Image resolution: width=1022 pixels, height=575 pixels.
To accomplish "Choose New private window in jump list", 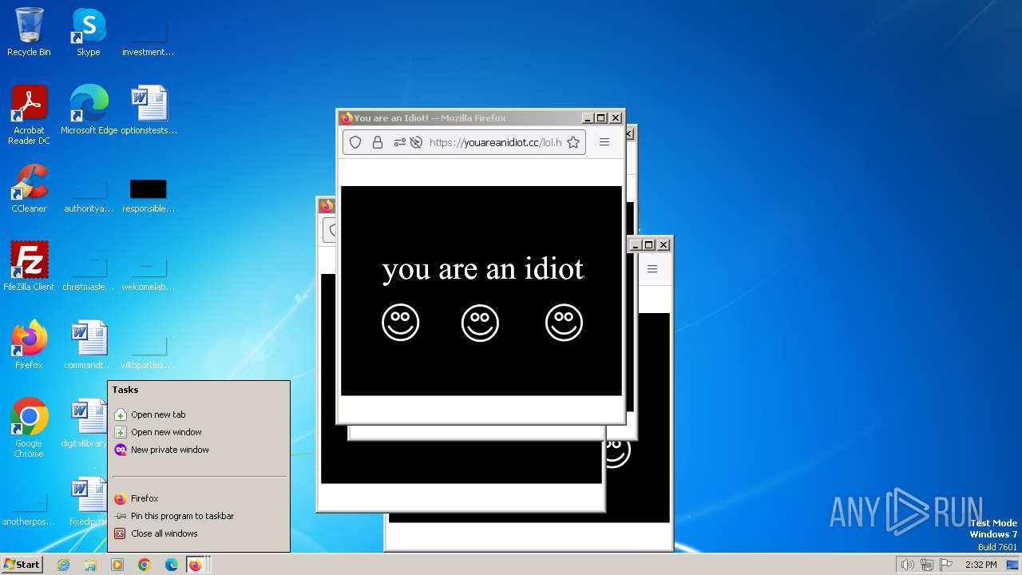I will coord(199,450).
